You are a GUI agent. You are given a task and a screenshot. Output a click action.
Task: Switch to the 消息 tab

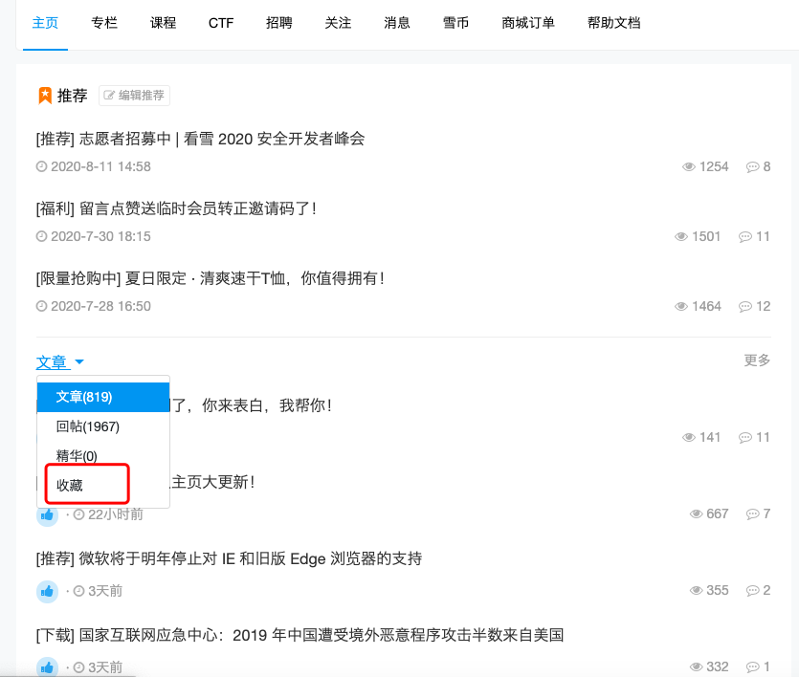click(397, 23)
